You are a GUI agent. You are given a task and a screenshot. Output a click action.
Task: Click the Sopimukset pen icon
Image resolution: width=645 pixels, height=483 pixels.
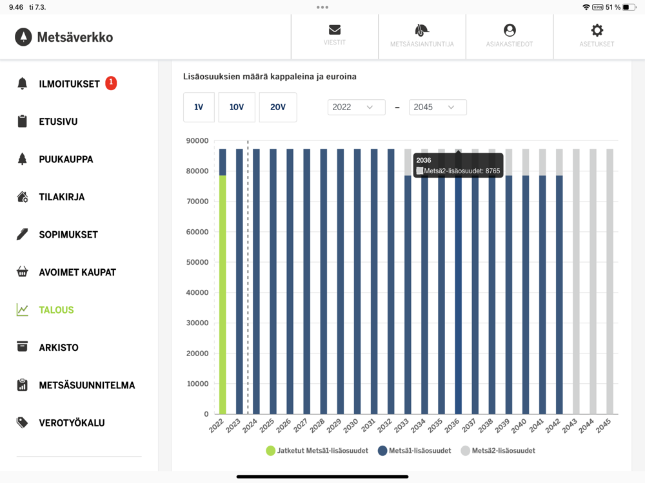coord(22,234)
